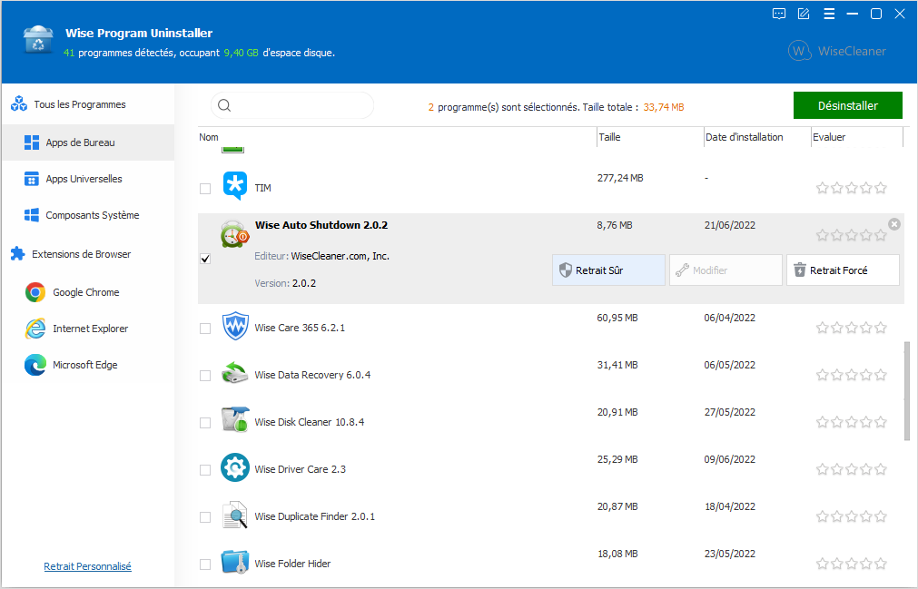Click the 60,95 MB size value
The height and width of the screenshot is (589, 918).
[617, 318]
